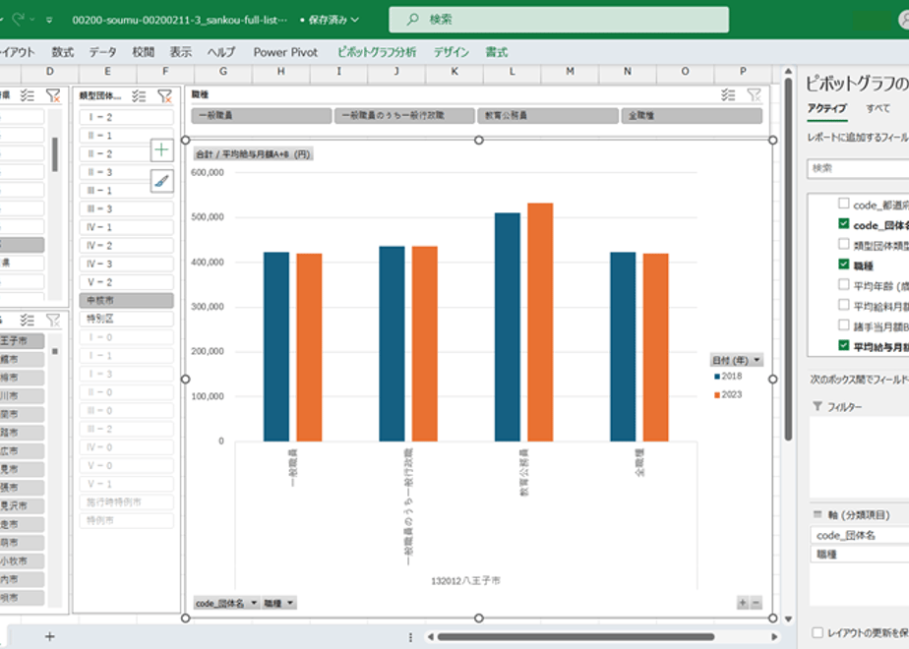Untick the code_団体名 field checkbox
This screenshot has width=909, height=649.
coord(844,223)
